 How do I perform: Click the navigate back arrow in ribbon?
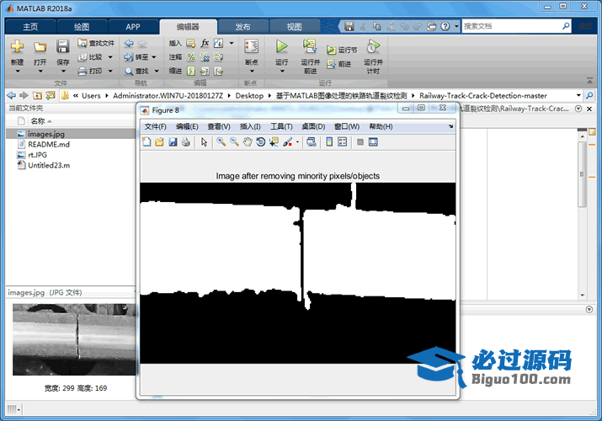point(129,44)
